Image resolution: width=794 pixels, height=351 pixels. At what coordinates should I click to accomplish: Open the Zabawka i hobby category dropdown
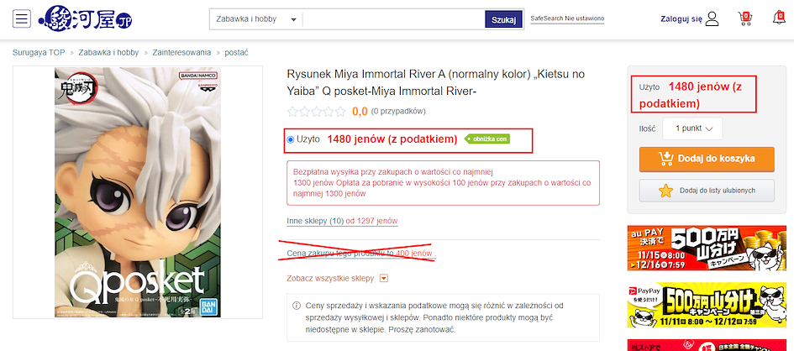click(x=255, y=19)
